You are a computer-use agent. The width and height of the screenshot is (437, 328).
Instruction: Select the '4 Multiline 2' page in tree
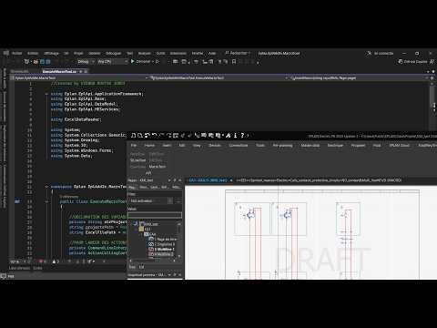pyautogui.click(x=162, y=254)
